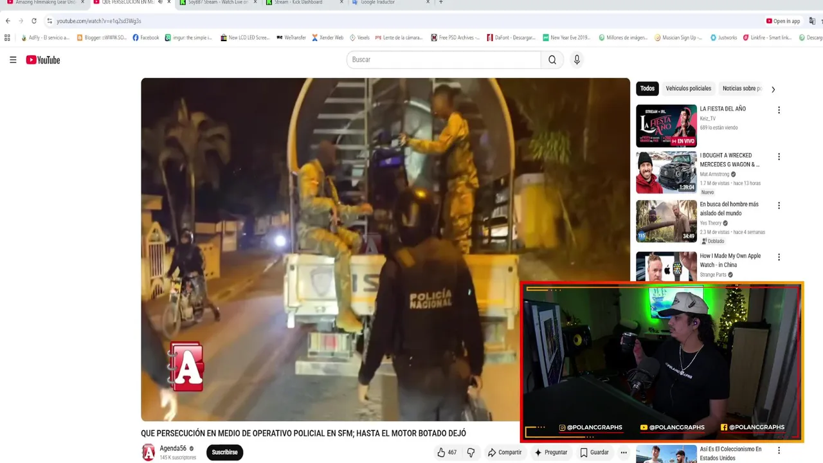Mute audio icon on the current tab
The height and width of the screenshot is (463, 823).
(160, 3)
